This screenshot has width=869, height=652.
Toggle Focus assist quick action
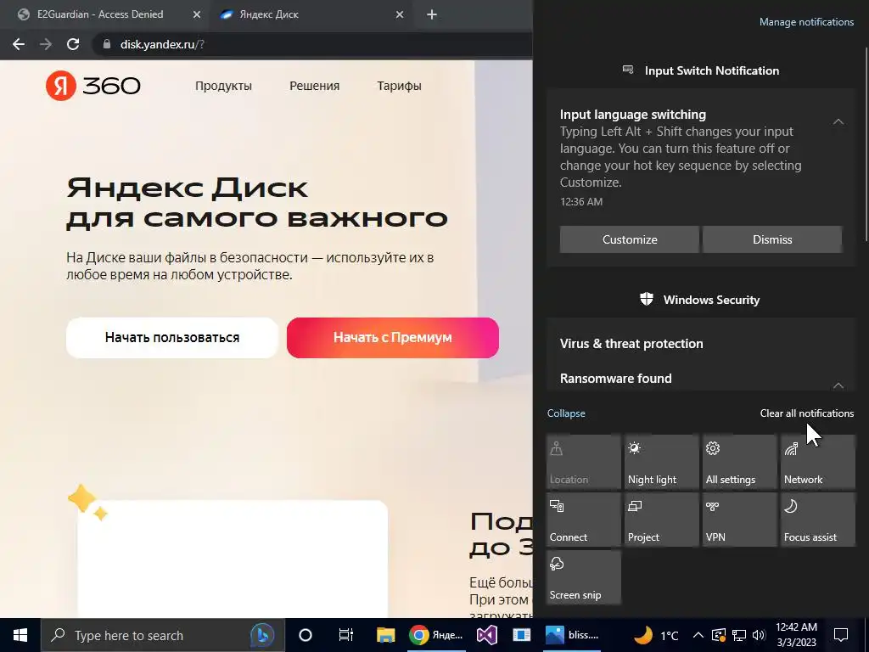click(818, 520)
